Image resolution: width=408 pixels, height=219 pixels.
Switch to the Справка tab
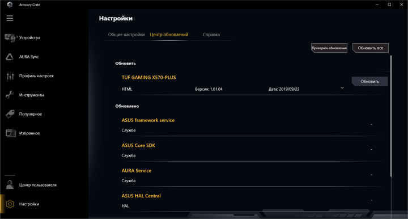pyautogui.click(x=211, y=35)
